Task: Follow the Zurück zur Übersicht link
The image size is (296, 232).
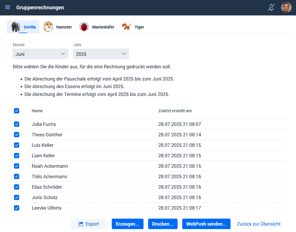Action: point(258,224)
